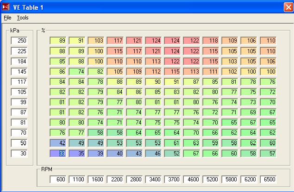Select VE cell 113 at 184 kPa, 3400 RPM
Image resolution: width=294 pixels, height=192 pixels.
tap(154, 62)
